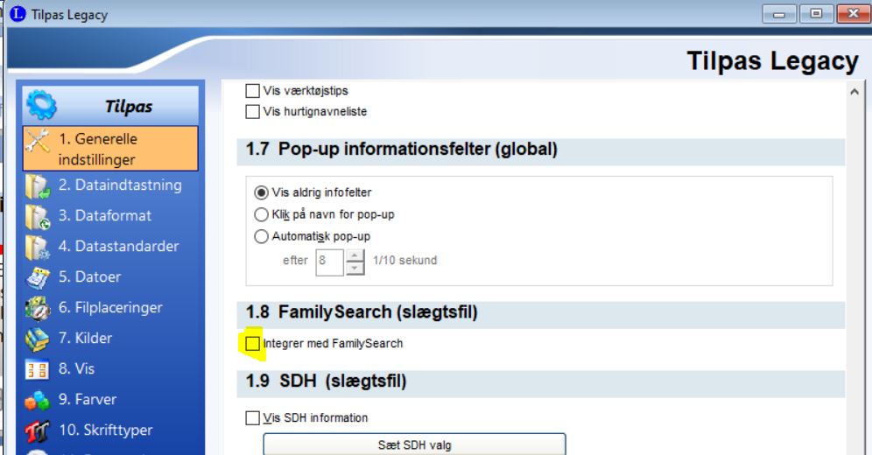Screen dimensions: 872x455
Task: Minimize the Tilpas Legacy window
Action: (x=779, y=14)
